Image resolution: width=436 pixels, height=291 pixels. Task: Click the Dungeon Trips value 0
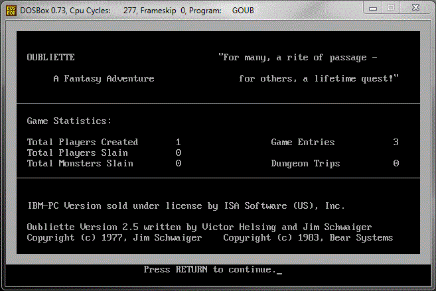[396, 163]
